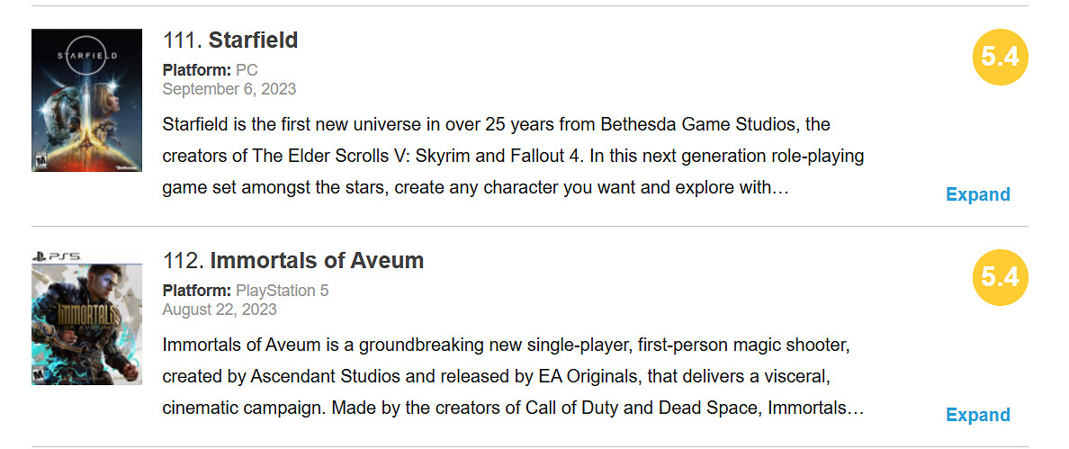Click the September 6, 2023 release date
This screenshot has height=449, width=1069.
coord(229,89)
